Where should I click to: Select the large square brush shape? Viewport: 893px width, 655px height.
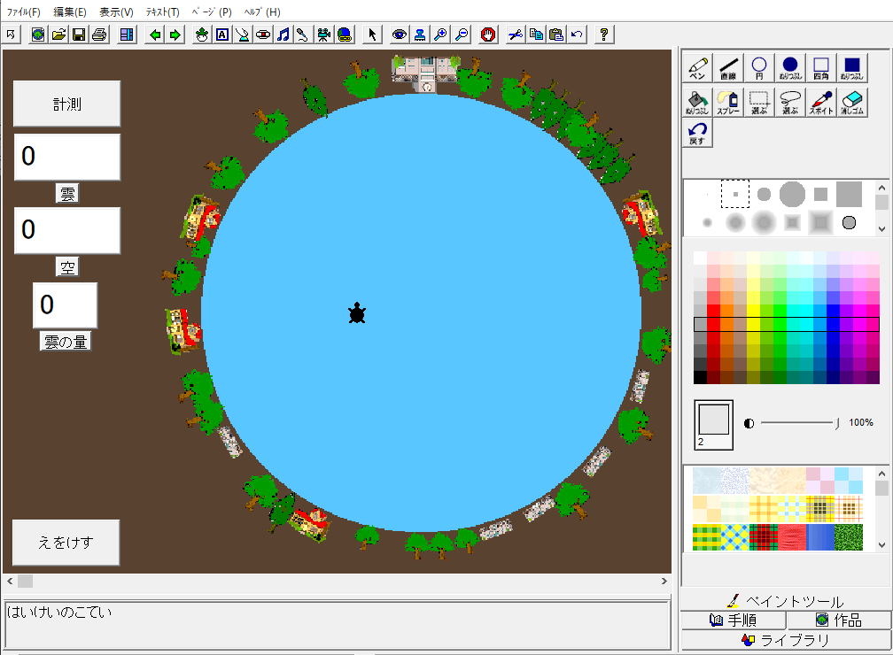pyautogui.click(x=849, y=194)
